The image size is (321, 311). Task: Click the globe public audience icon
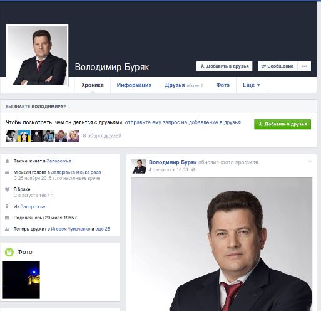(193, 170)
